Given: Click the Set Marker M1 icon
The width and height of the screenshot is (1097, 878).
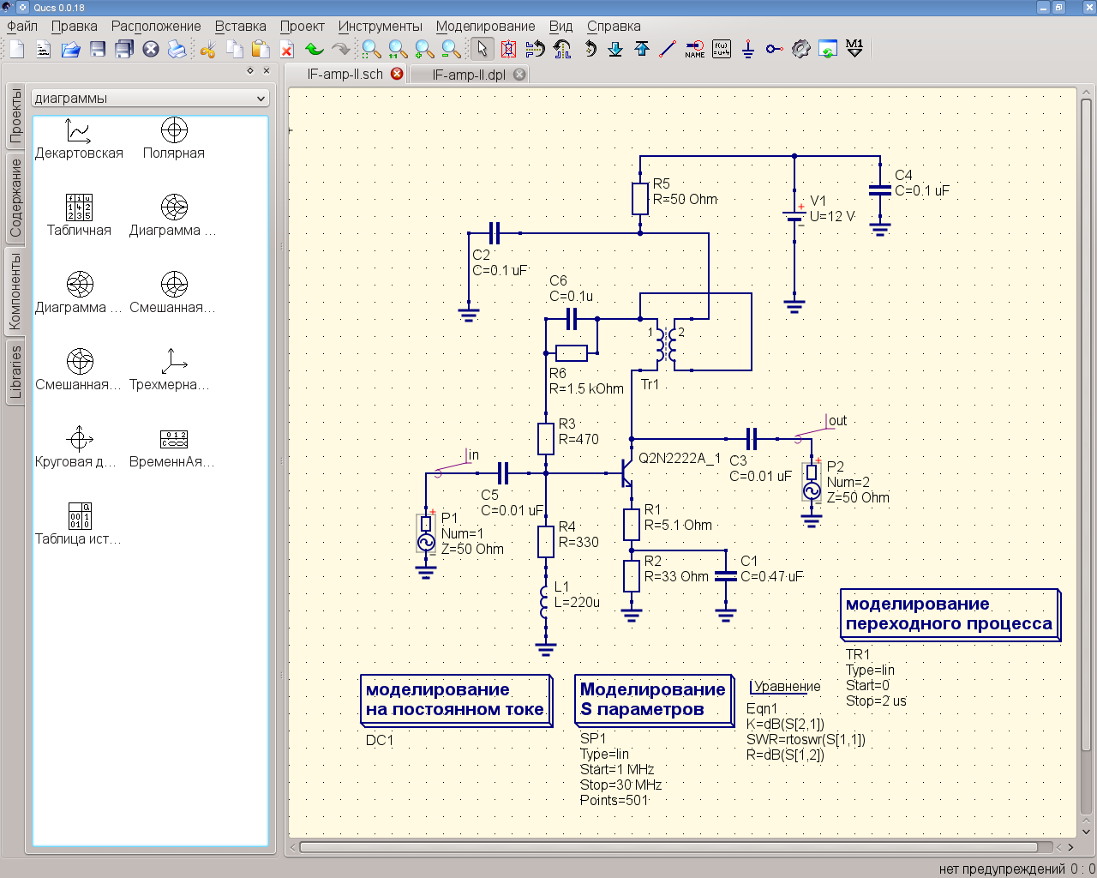Looking at the screenshot, I should click(x=854, y=49).
